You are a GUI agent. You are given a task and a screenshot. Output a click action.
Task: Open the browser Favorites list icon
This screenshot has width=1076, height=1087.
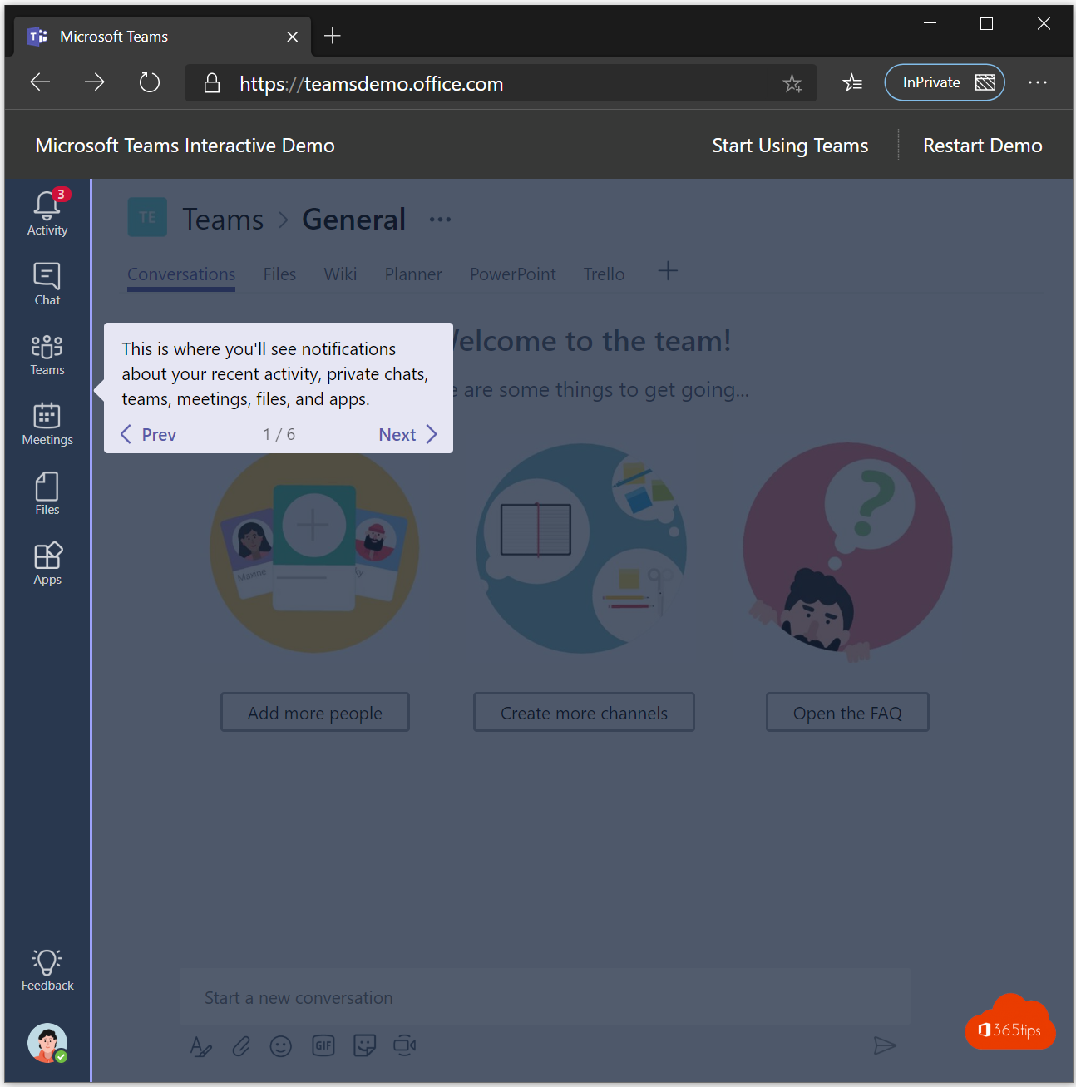[852, 82]
